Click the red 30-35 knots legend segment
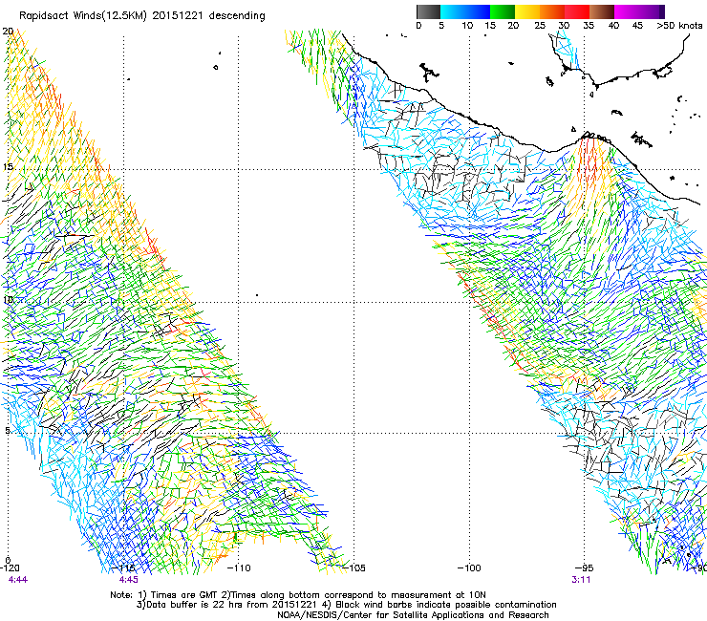This screenshot has width=707, height=621. coord(577,11)
